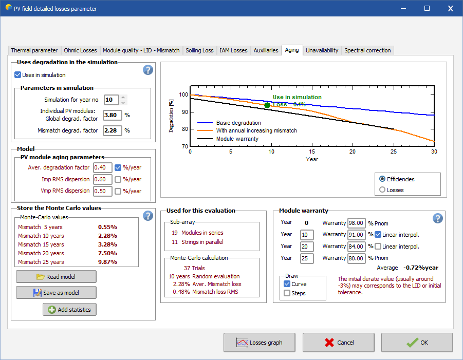This screenshot has height=360, width=463.
Task: Select the Aging tab
Action: [292, 50]
